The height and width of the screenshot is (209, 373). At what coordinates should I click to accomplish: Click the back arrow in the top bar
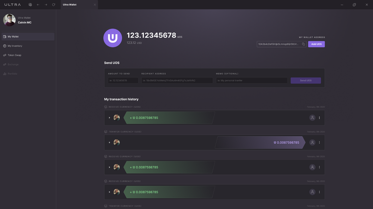(x=38, y=4)
